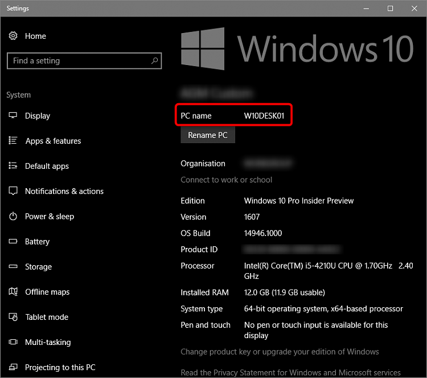Open Battery settings
427x378 pixels.
pos(38,242)
